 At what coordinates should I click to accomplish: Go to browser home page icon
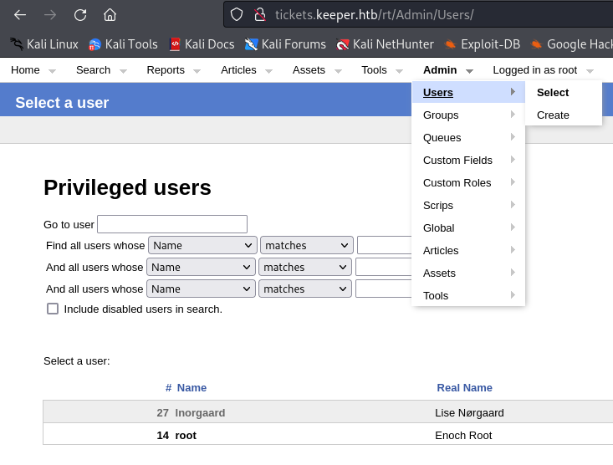(110, 15)
